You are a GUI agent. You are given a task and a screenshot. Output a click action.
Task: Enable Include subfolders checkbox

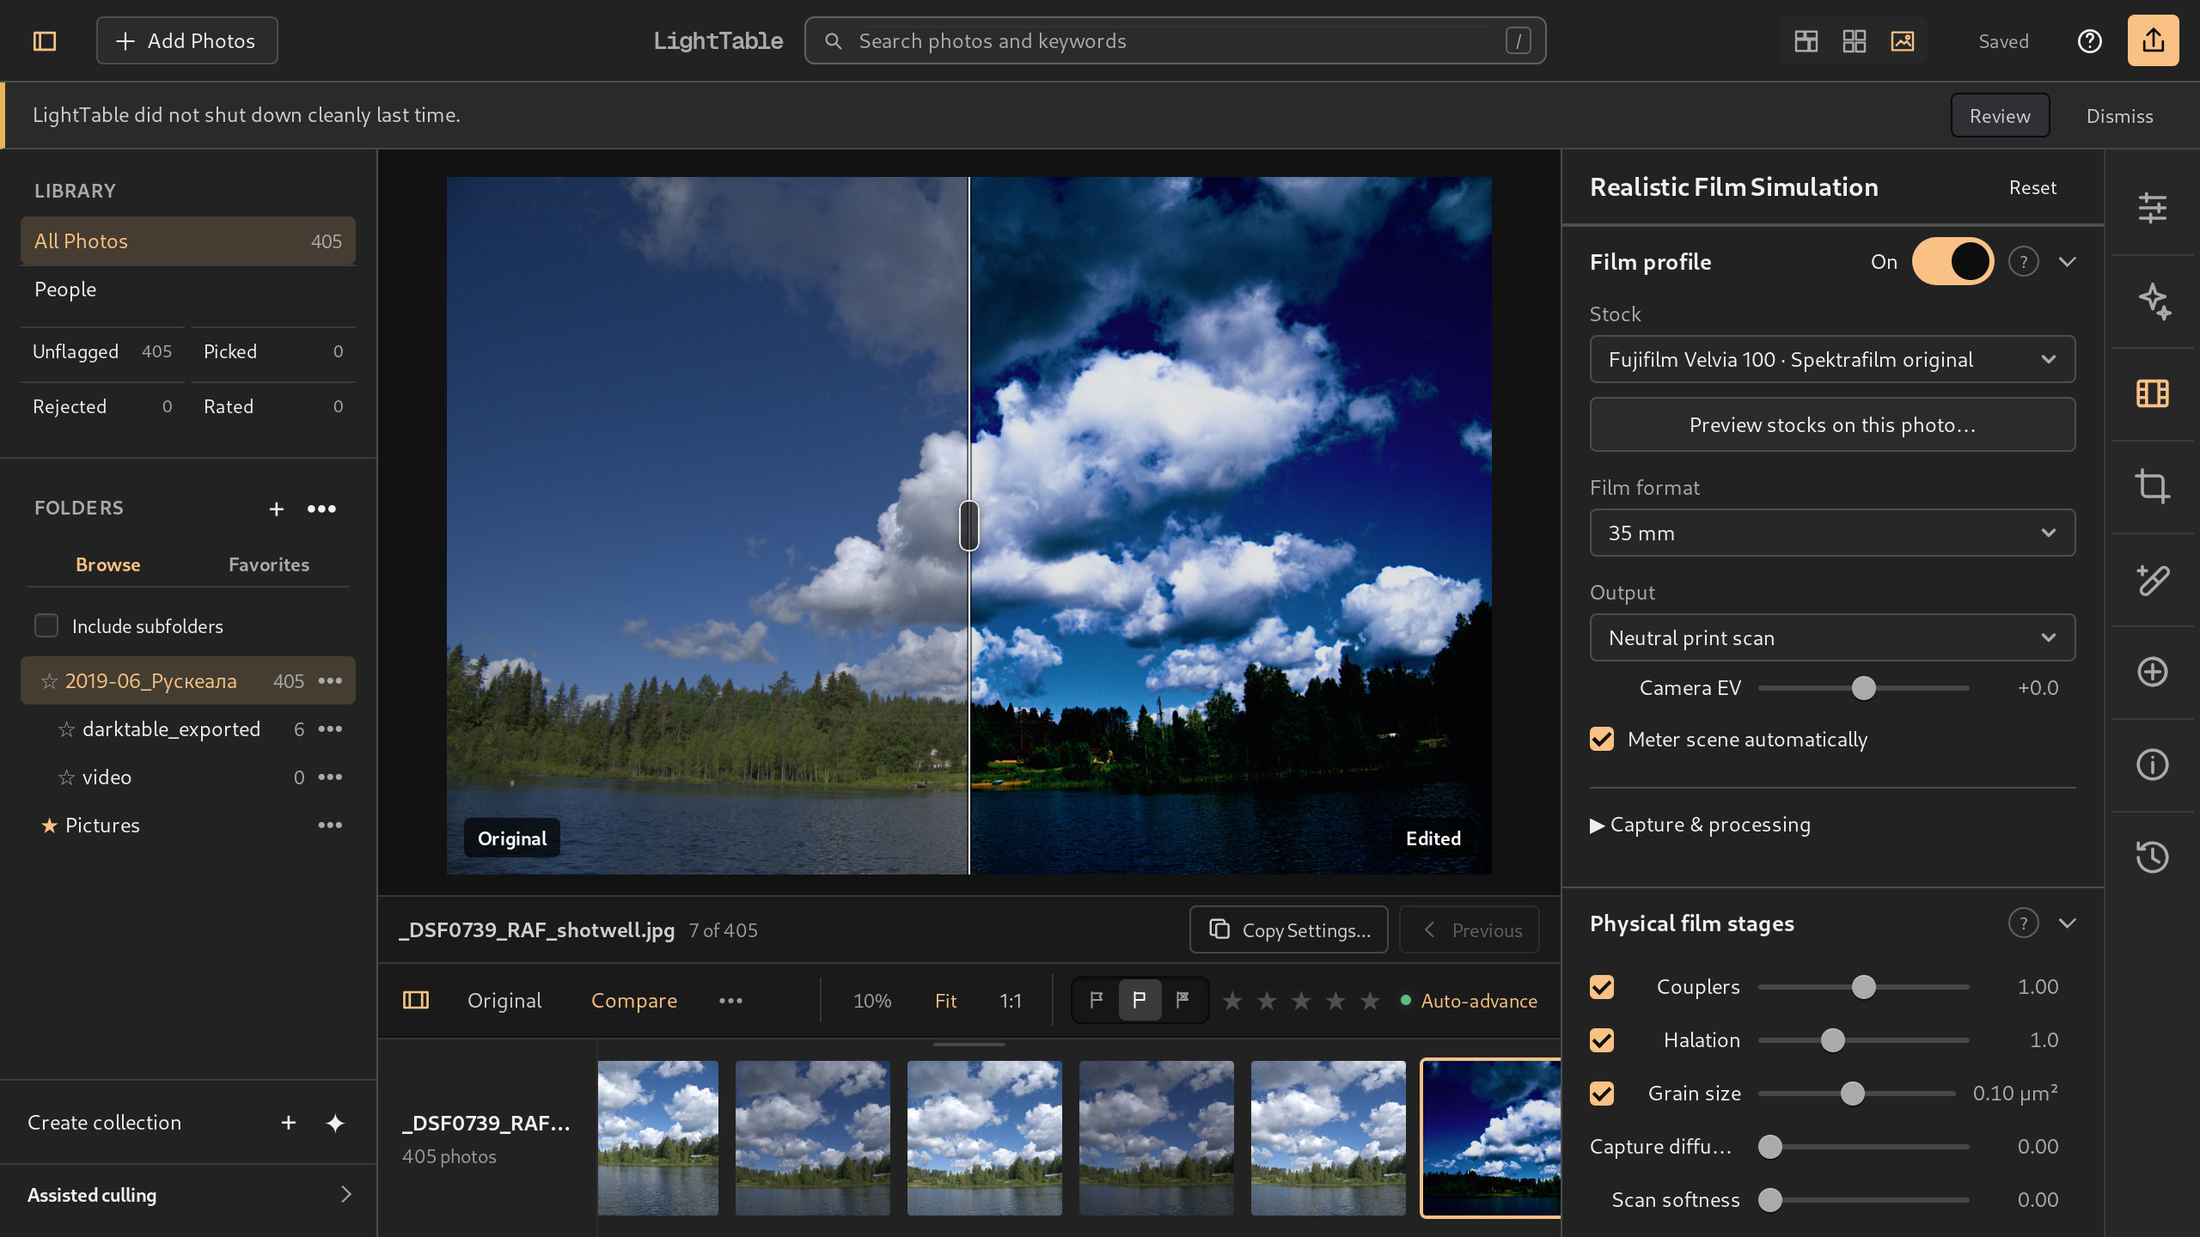(46, 625)
